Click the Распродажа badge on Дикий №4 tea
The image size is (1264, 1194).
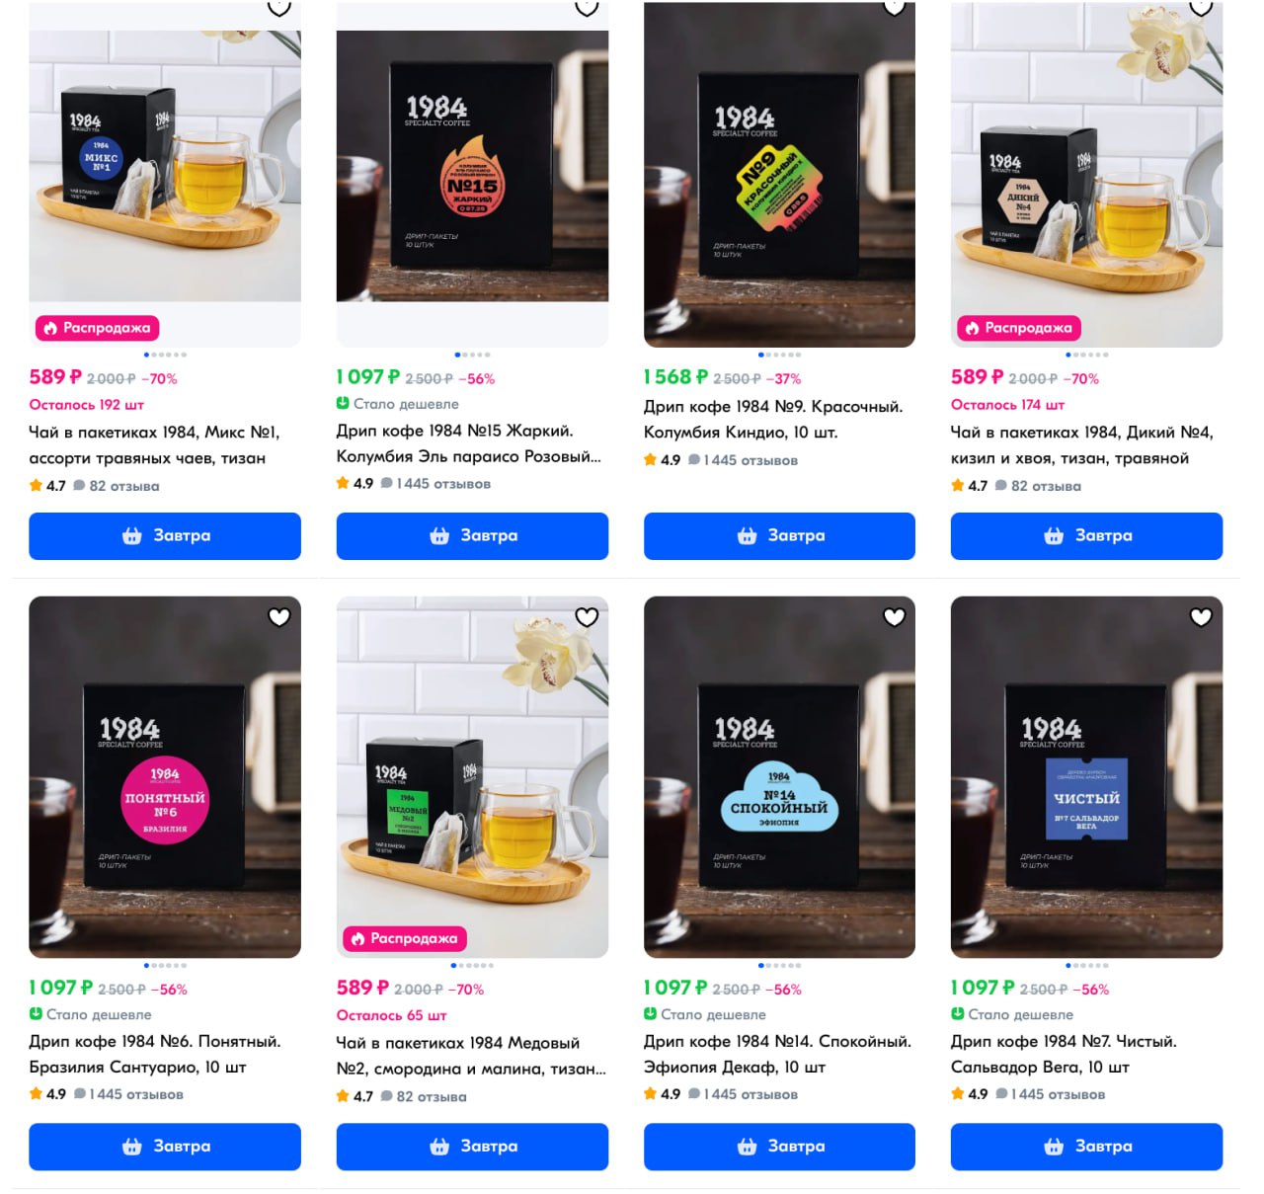coord(1019,328)
